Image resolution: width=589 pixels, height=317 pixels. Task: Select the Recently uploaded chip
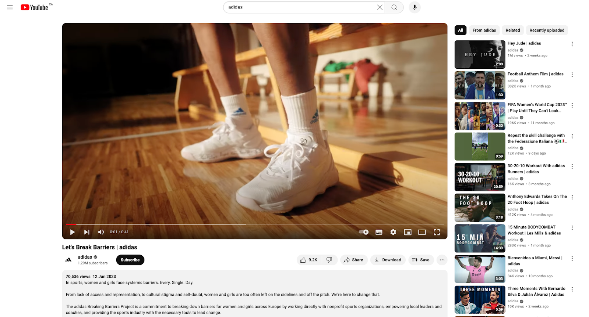[547, 30]
